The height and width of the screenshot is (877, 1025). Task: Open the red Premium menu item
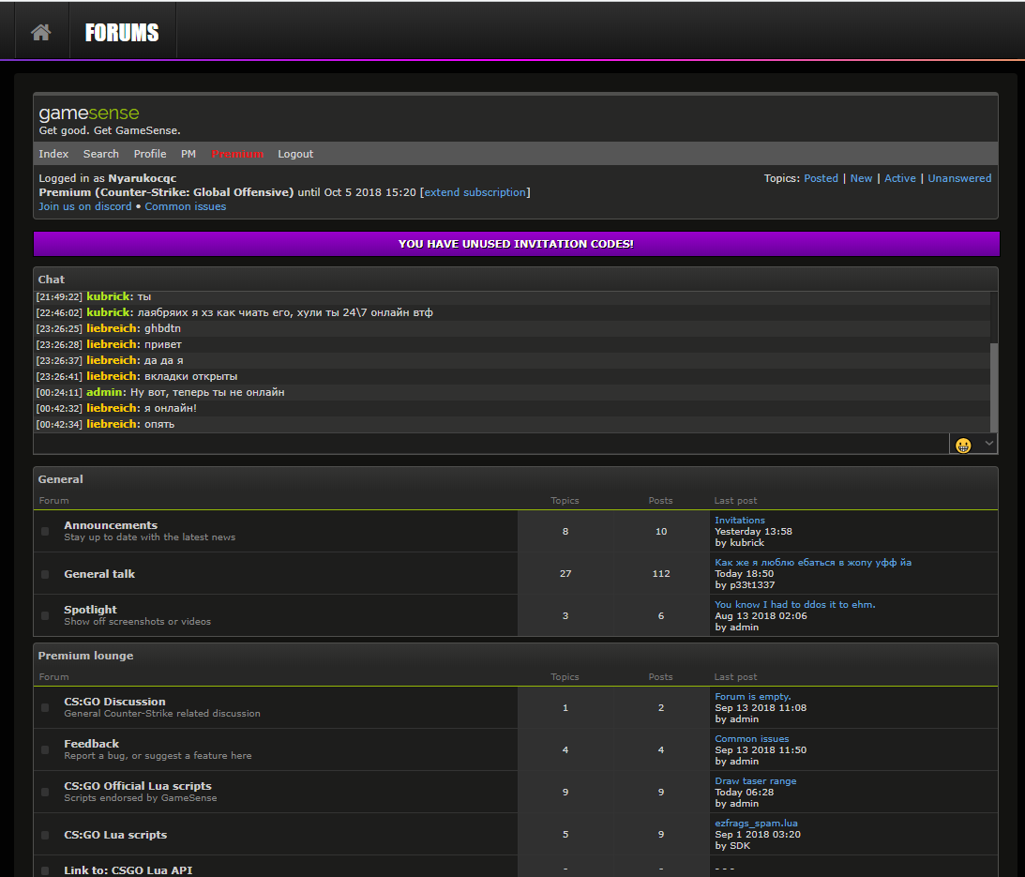pyautogui.click(x=237, y=154)
